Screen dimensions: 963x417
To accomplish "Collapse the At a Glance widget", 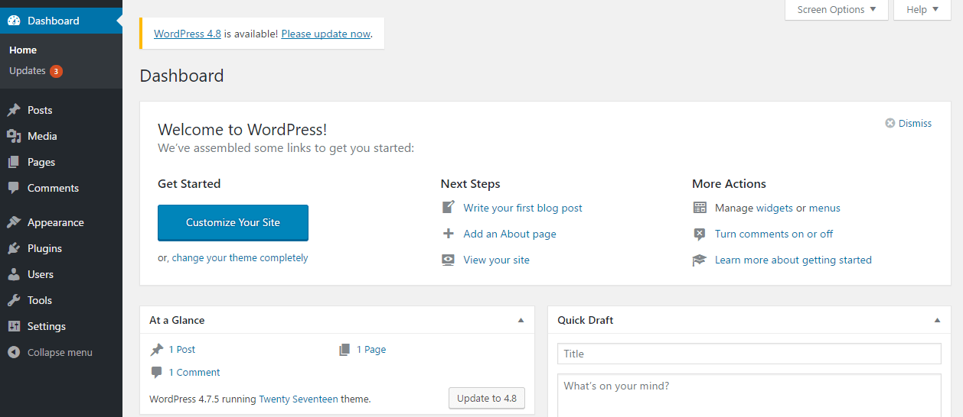I will point(521,320).
